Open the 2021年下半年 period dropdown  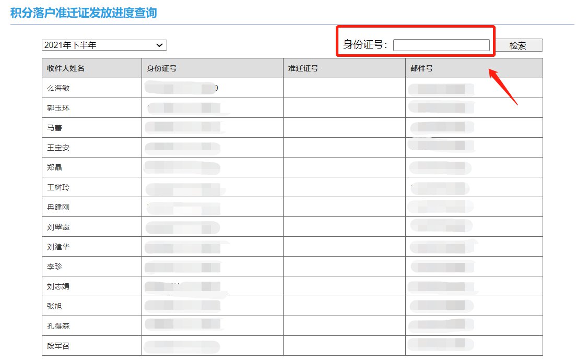104,45
